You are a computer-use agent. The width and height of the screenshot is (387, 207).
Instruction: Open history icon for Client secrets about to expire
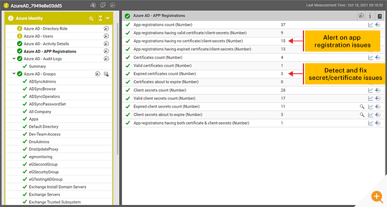coord(378,115)
